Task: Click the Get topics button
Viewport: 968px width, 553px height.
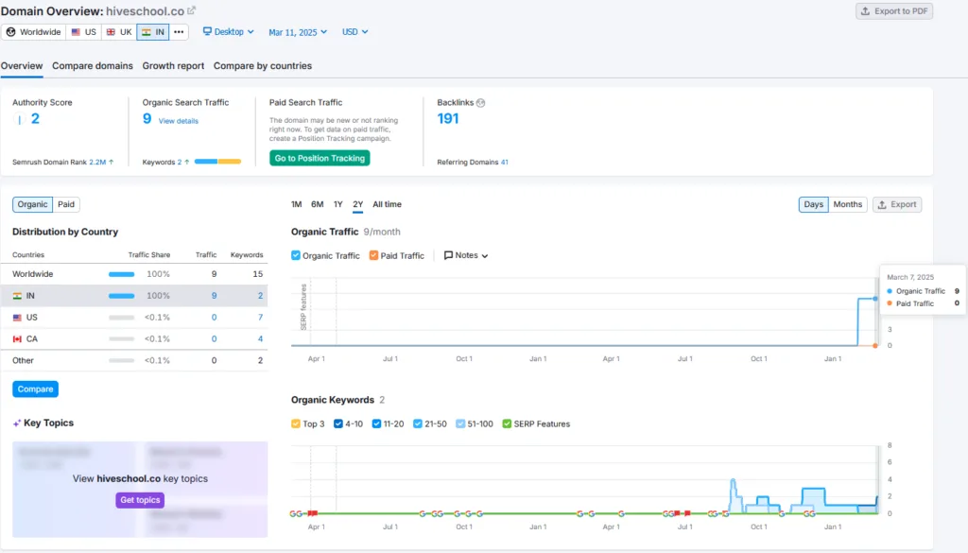Action: click(x=140, y=500)
